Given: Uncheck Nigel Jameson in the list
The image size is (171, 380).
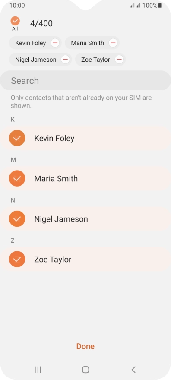Looking at the screenshot, I should pos(17,219).
